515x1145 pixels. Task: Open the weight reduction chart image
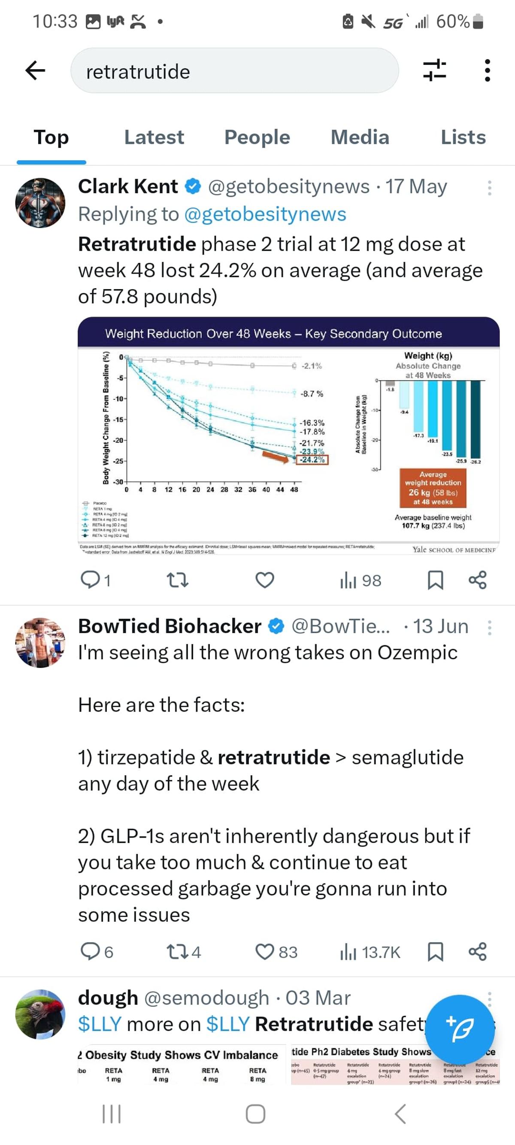288,435
